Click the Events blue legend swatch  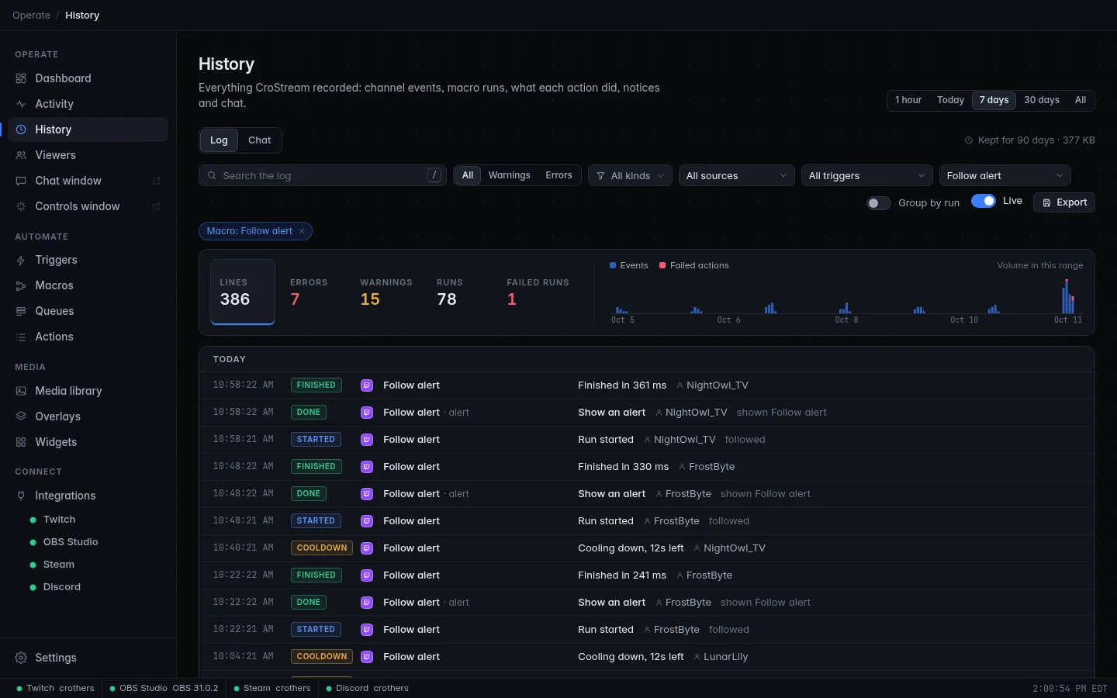[613, 265]
